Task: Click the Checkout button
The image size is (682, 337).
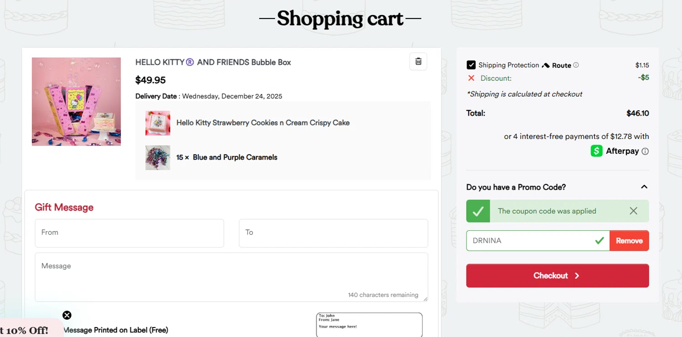Action: 557,276
